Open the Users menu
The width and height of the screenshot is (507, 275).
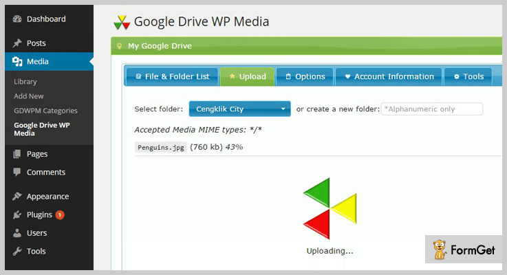[x=49, y=233]
